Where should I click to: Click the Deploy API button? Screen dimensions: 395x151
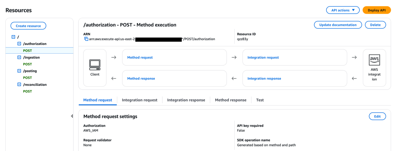tap(376, 10)
